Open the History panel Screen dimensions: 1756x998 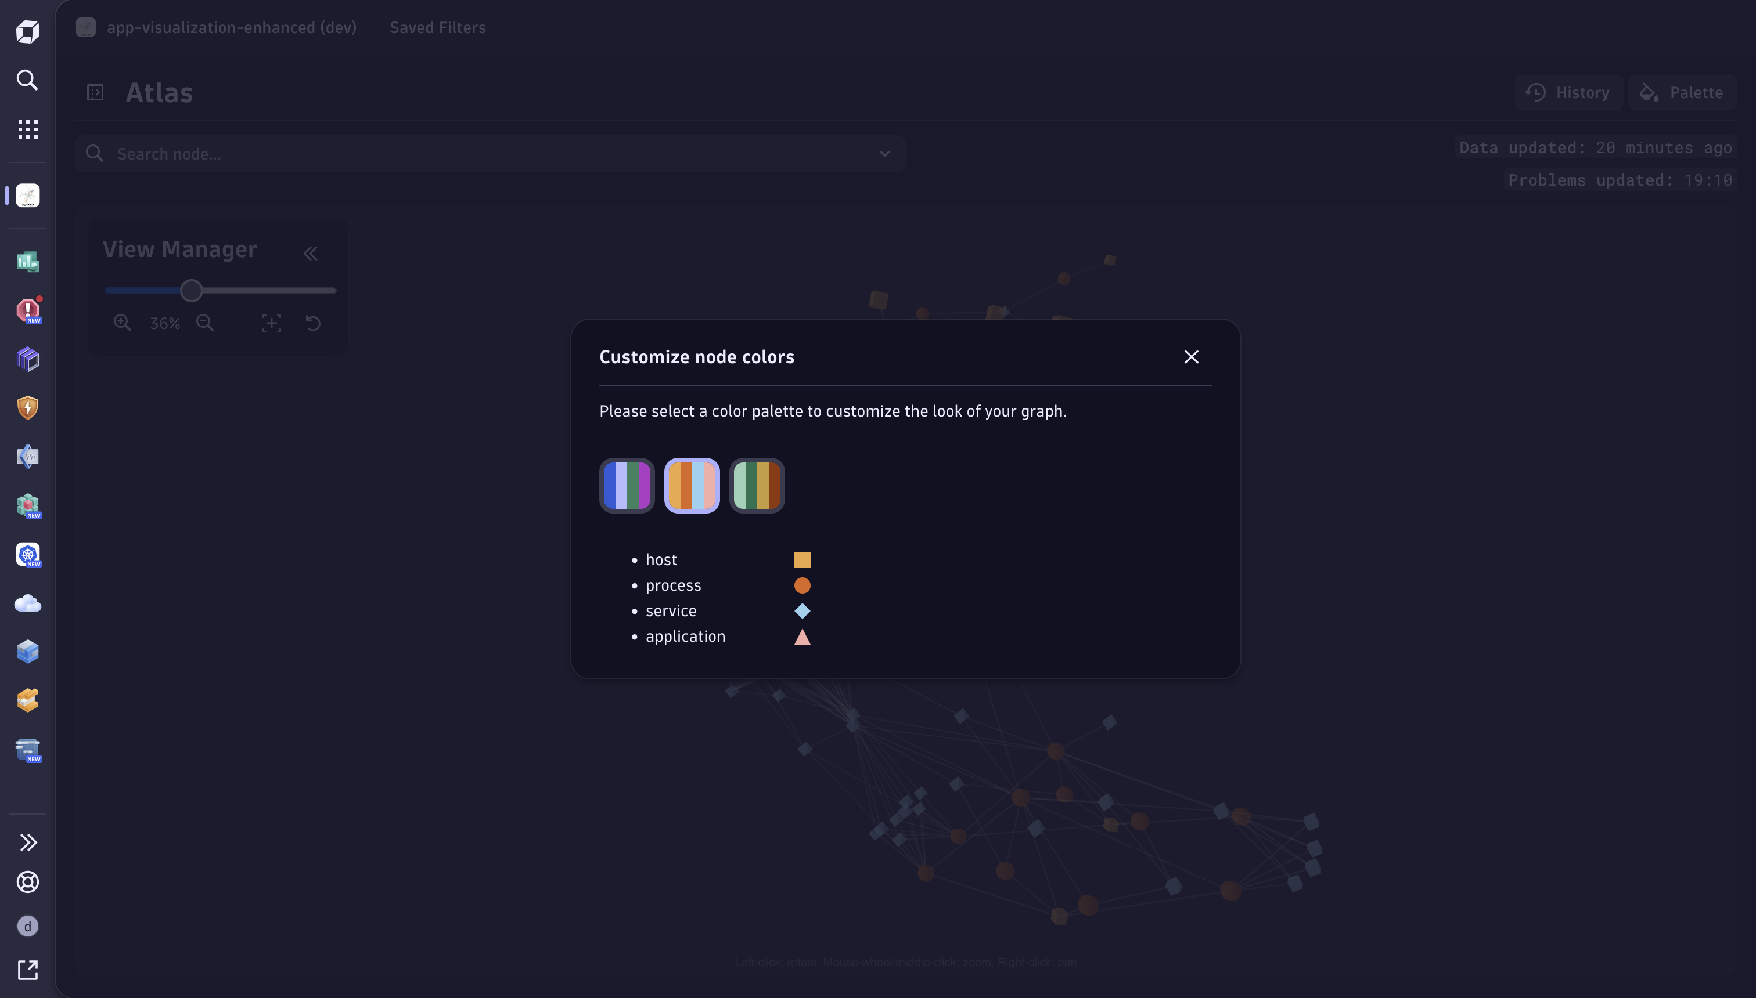coord(1568,92)
